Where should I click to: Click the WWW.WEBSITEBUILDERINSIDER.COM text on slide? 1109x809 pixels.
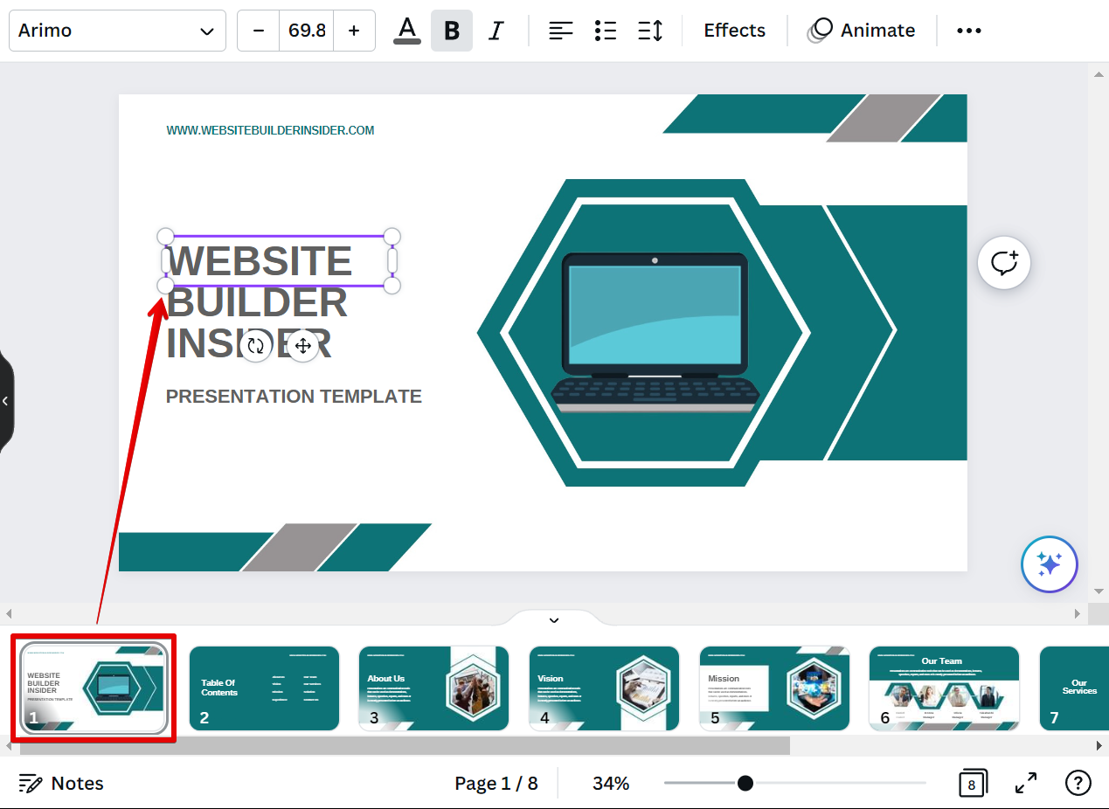pyautogui.click(x=270, y=130)
